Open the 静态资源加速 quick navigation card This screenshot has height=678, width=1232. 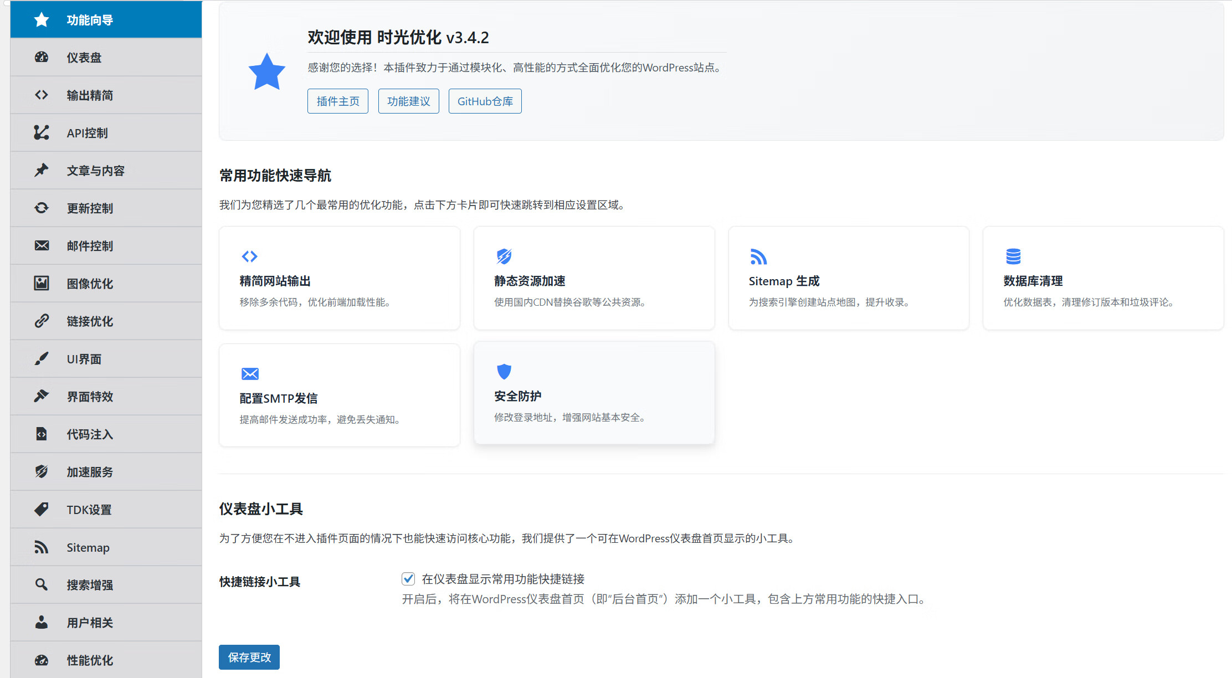(x=594, y=279)
